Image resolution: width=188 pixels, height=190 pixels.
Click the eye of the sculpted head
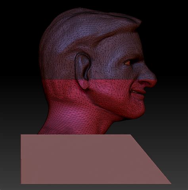click(x=128, y=63)
